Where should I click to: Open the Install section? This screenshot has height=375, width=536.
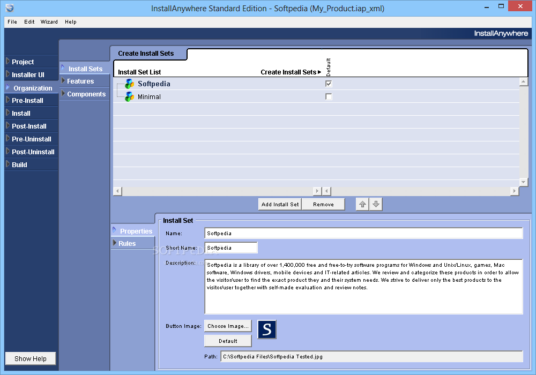click(32, 113)
